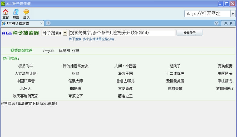Click the 人类清除计划 recommendation
The width and height of the screenshot is (237, 137).
[x=26, y=73]
